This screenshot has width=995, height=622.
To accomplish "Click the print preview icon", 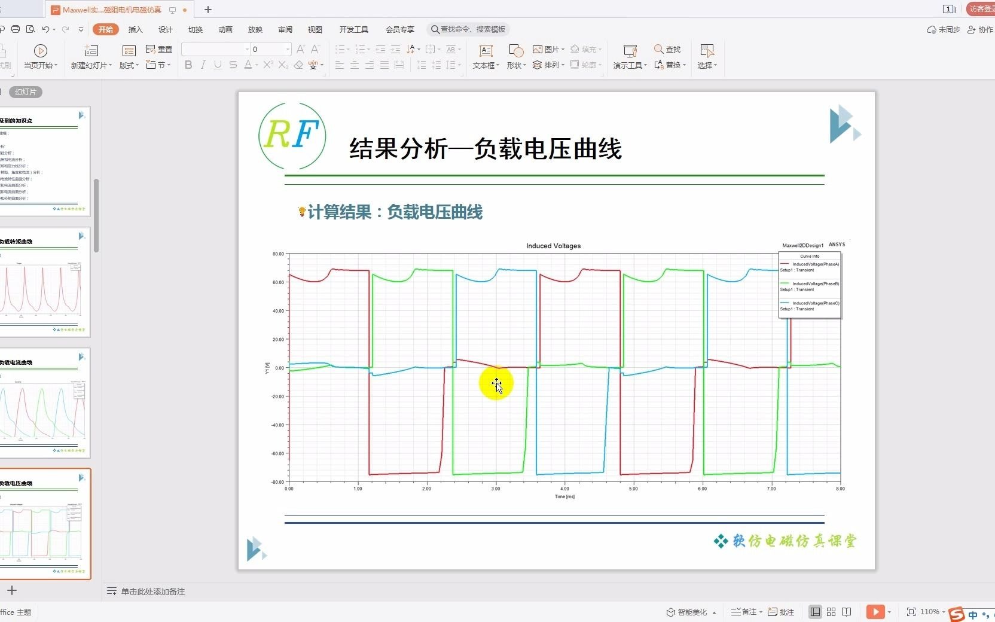I will click(x=30, y=29).
